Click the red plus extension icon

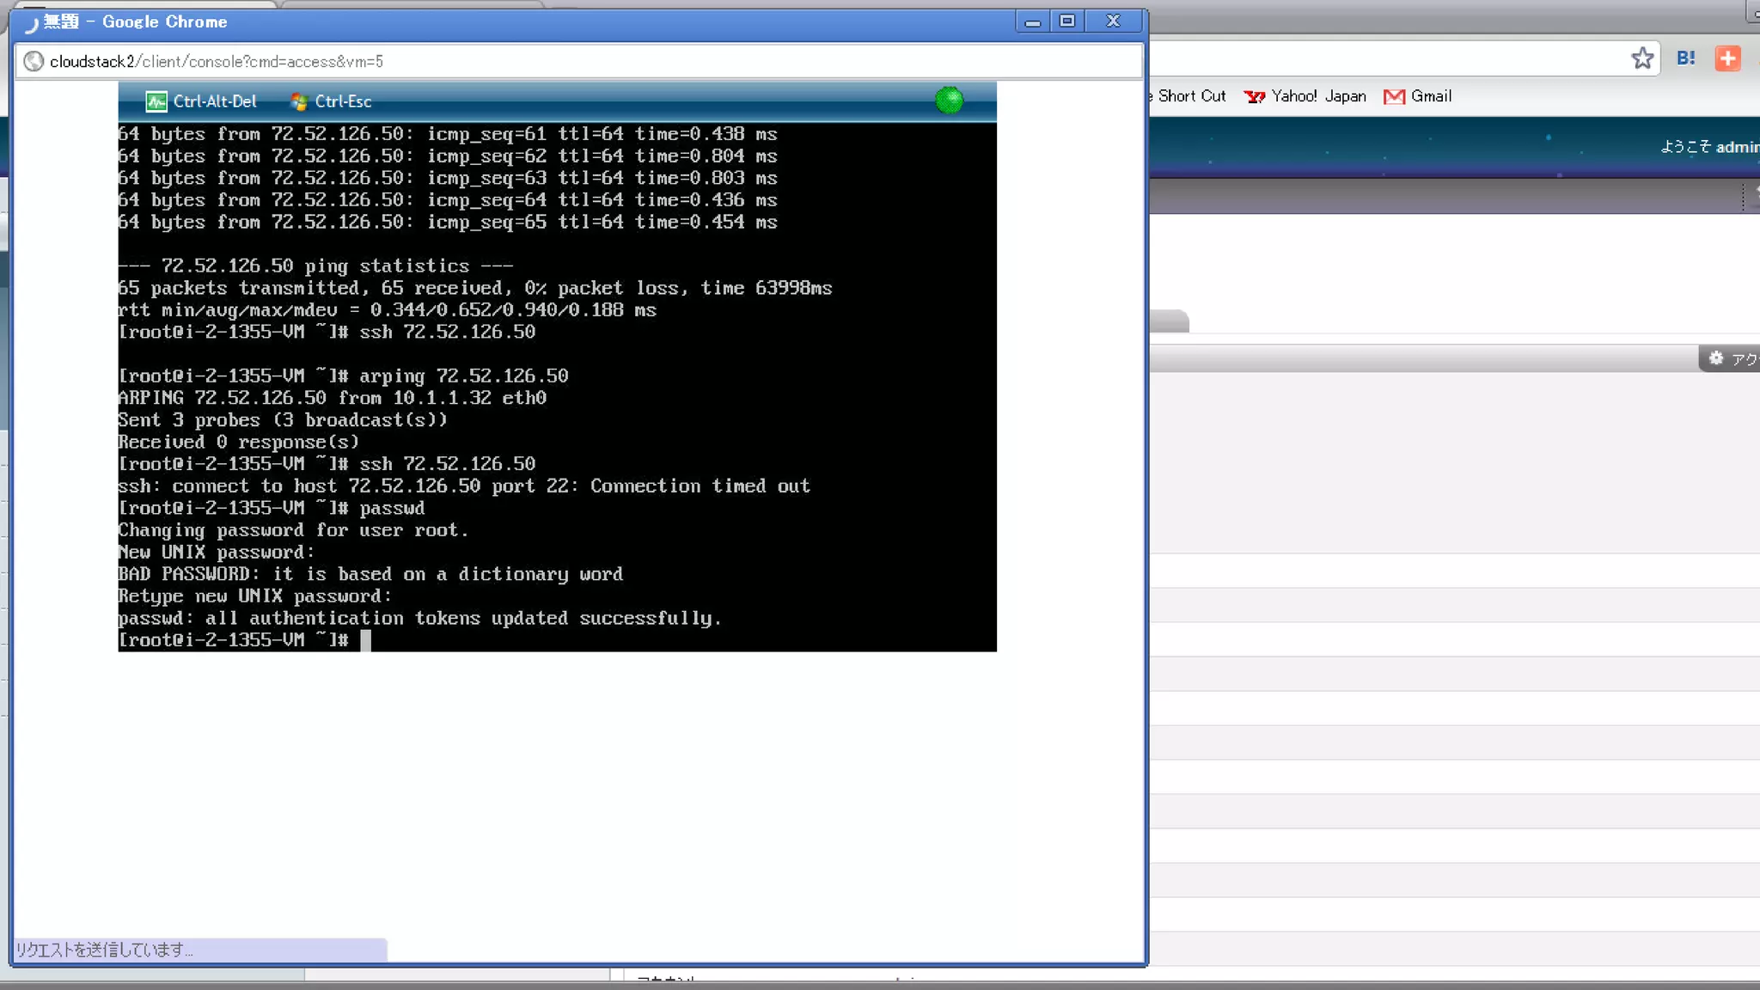point(1727,58)
